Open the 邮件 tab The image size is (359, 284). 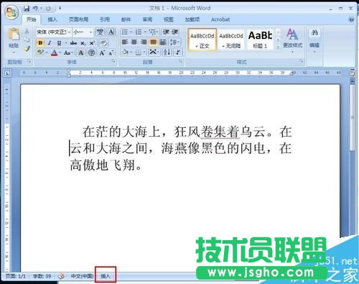[126, 19]
